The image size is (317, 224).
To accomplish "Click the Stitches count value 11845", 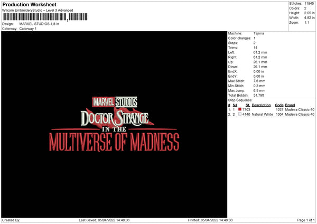I will click(x=309, y=4).
